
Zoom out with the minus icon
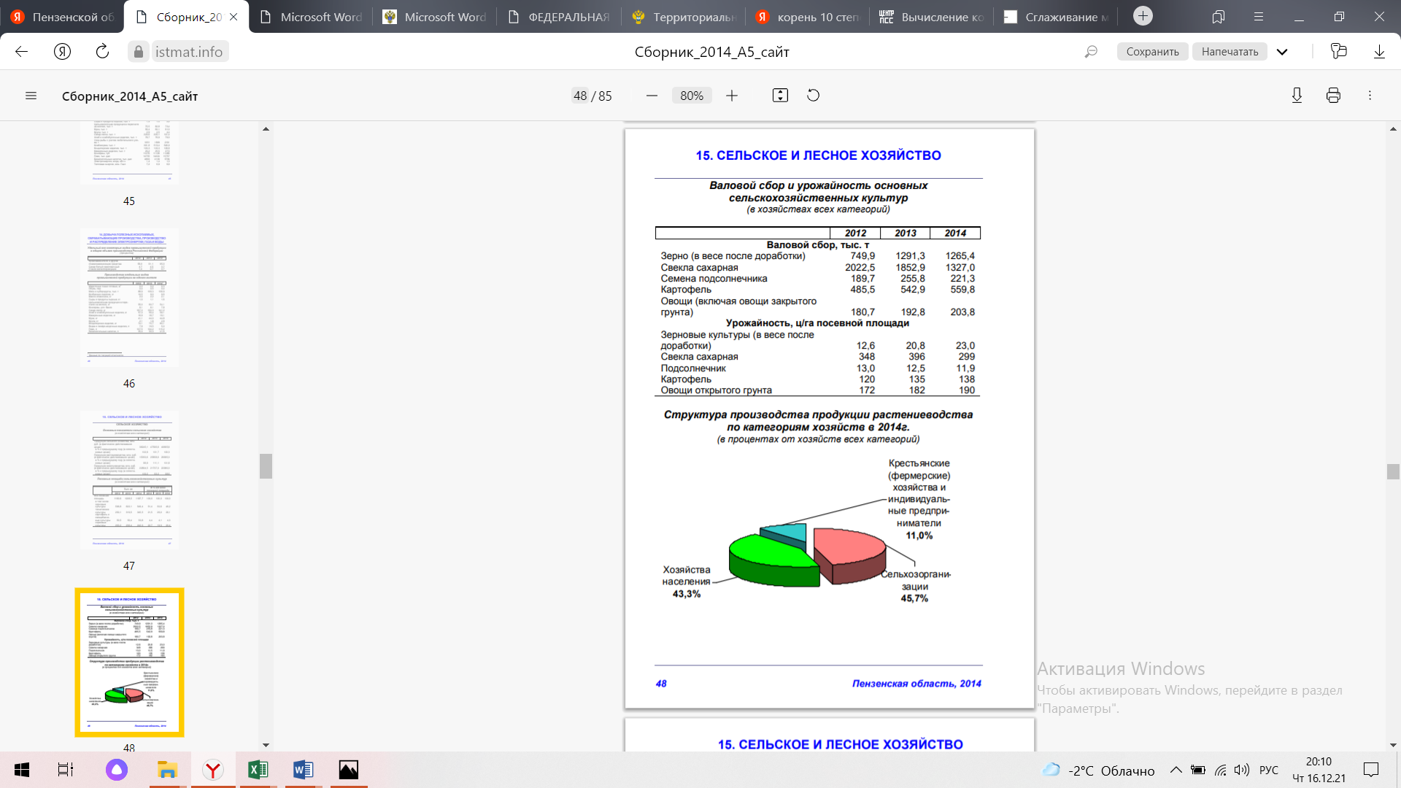652,96
